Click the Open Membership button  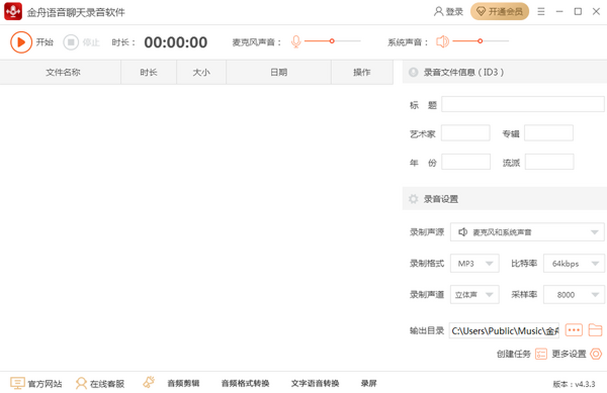[x=499, y=12]
